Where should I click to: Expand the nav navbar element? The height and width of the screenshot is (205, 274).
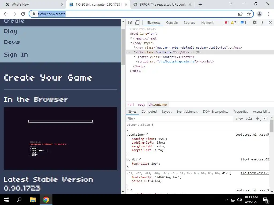(x=134, y=47)
